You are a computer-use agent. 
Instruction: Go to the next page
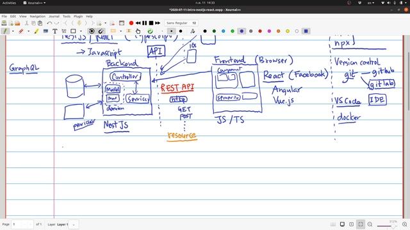[x=86, y=23]
